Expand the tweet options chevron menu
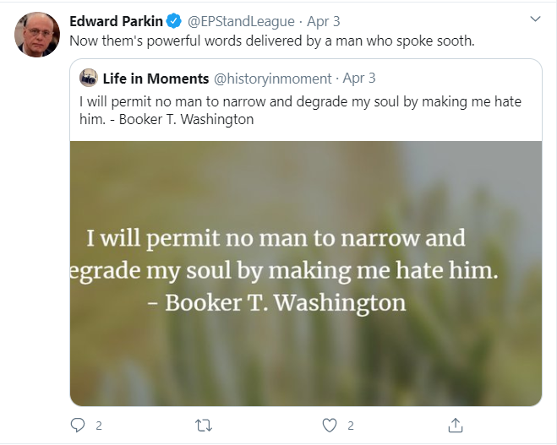The image size is (557, 445). click(535, 19)
